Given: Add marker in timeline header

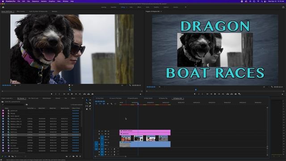Looking at the screenshot, I should coord(108,104).
